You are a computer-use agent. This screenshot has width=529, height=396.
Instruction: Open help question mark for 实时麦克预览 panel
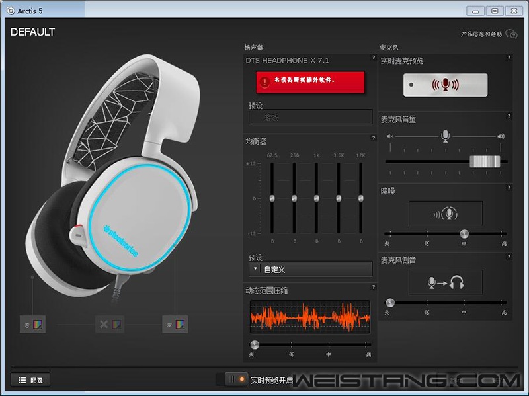pyautogui.click(x=509, y=58)
